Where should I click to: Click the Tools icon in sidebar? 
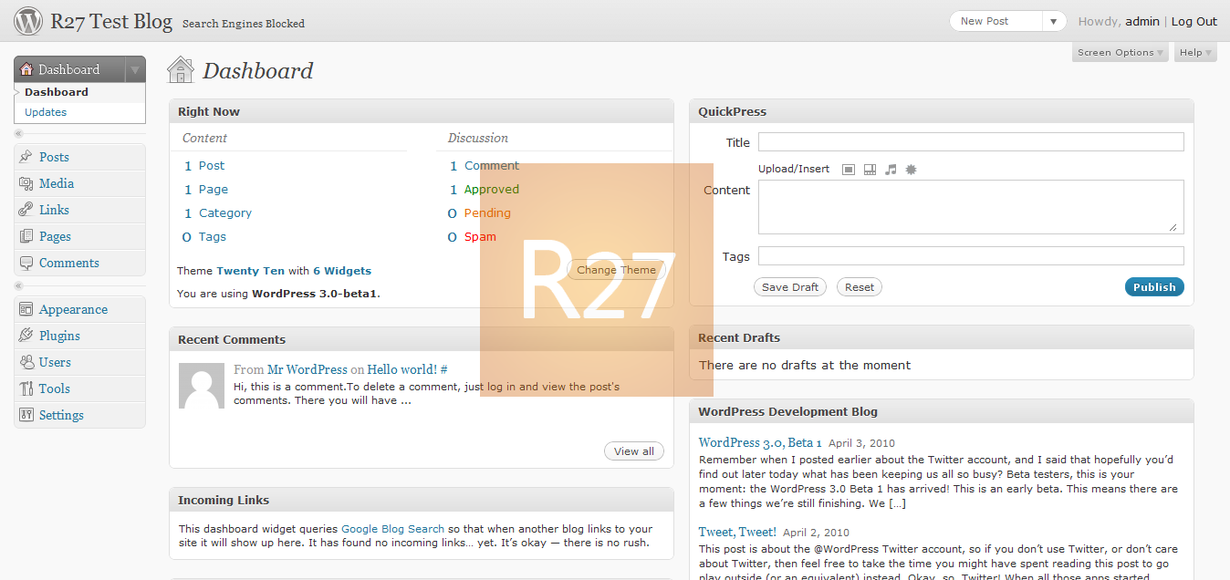click(26, 388)
